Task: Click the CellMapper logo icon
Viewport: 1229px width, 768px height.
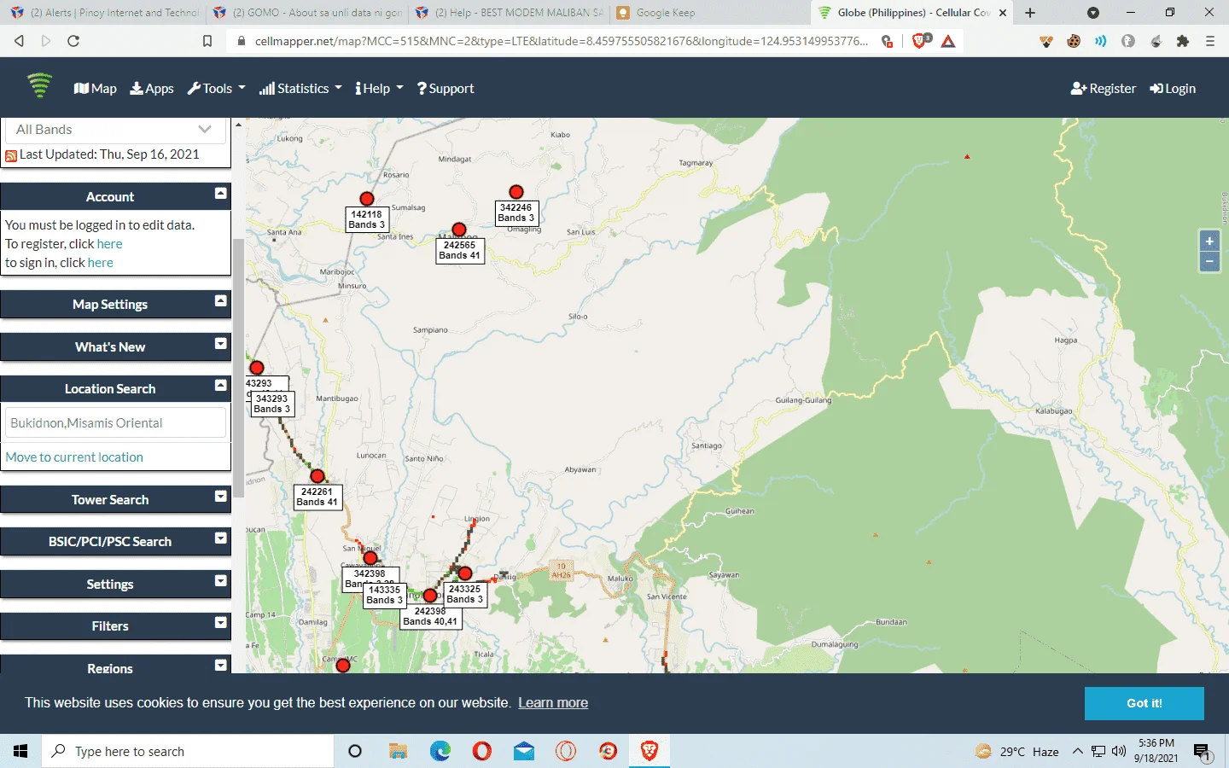Action: (39, 86)
